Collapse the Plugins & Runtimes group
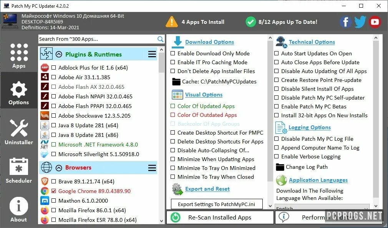 coord(59,54)
